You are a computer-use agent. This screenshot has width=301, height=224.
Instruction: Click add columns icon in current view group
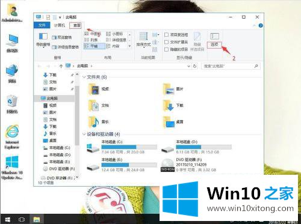(x=155, y=42)
